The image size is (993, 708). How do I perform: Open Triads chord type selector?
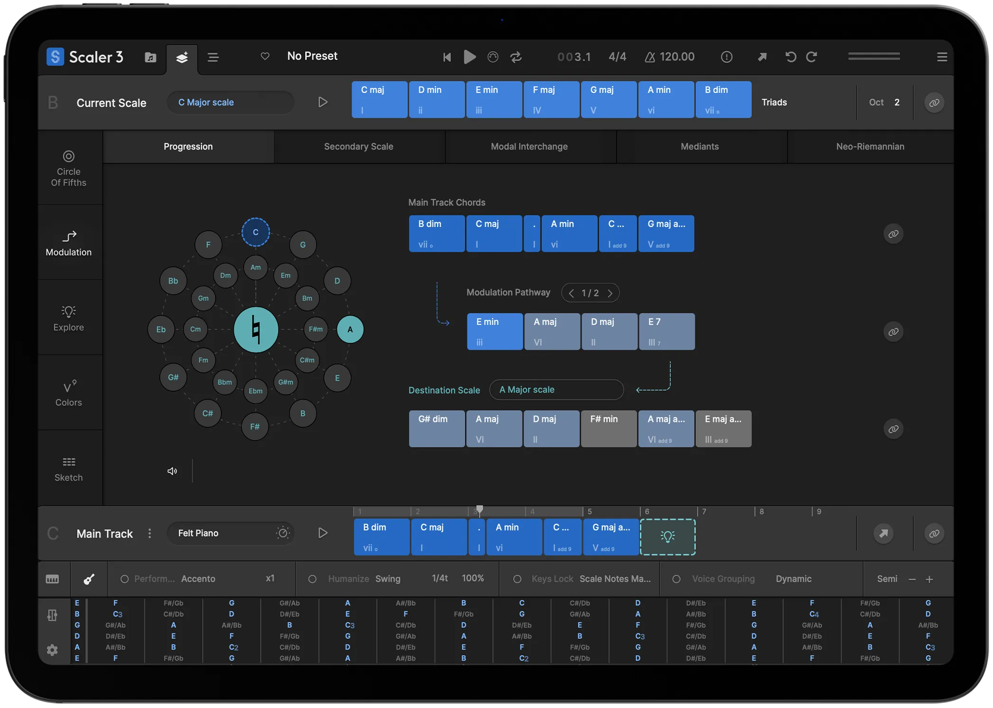coord(774,102)
